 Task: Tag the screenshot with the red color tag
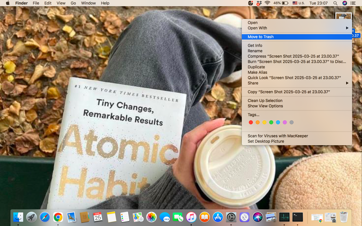tap(251, 122)
